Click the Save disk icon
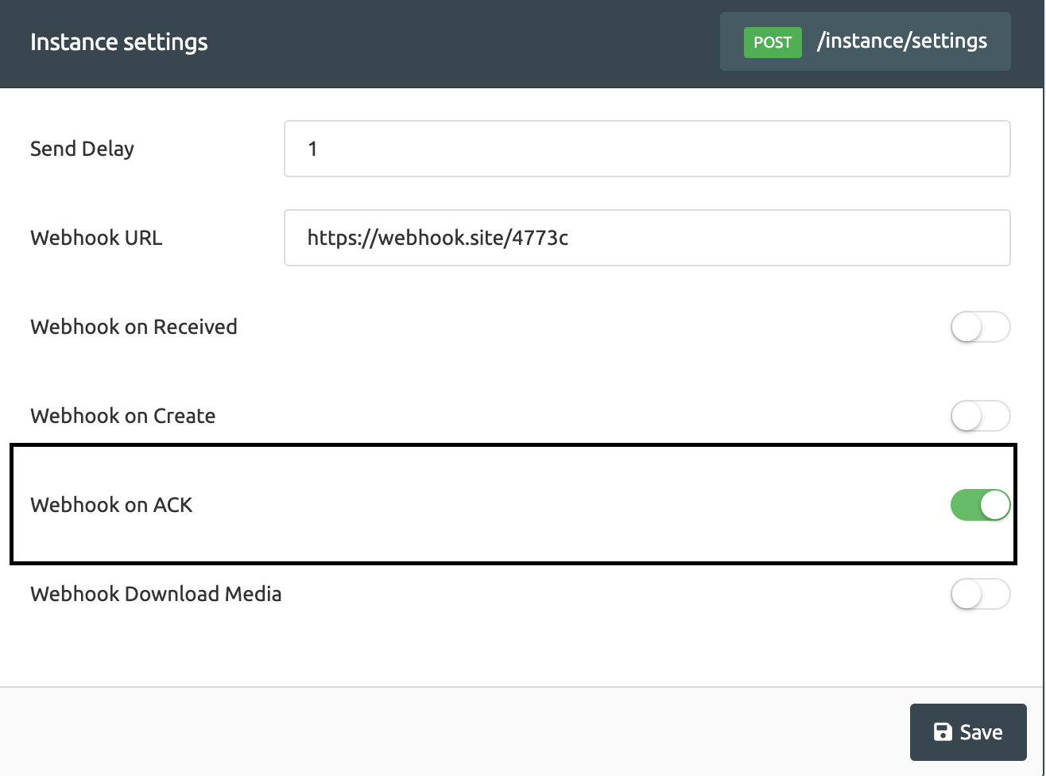Image resolution: width=1046 pixels, height=776 pixels. point(941,731)
